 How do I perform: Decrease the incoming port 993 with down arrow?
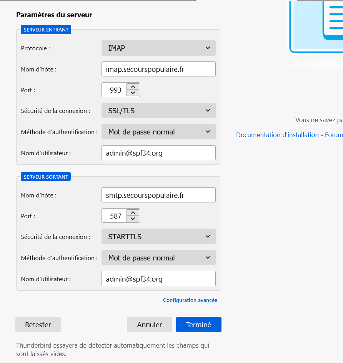(x=133, y=93)
